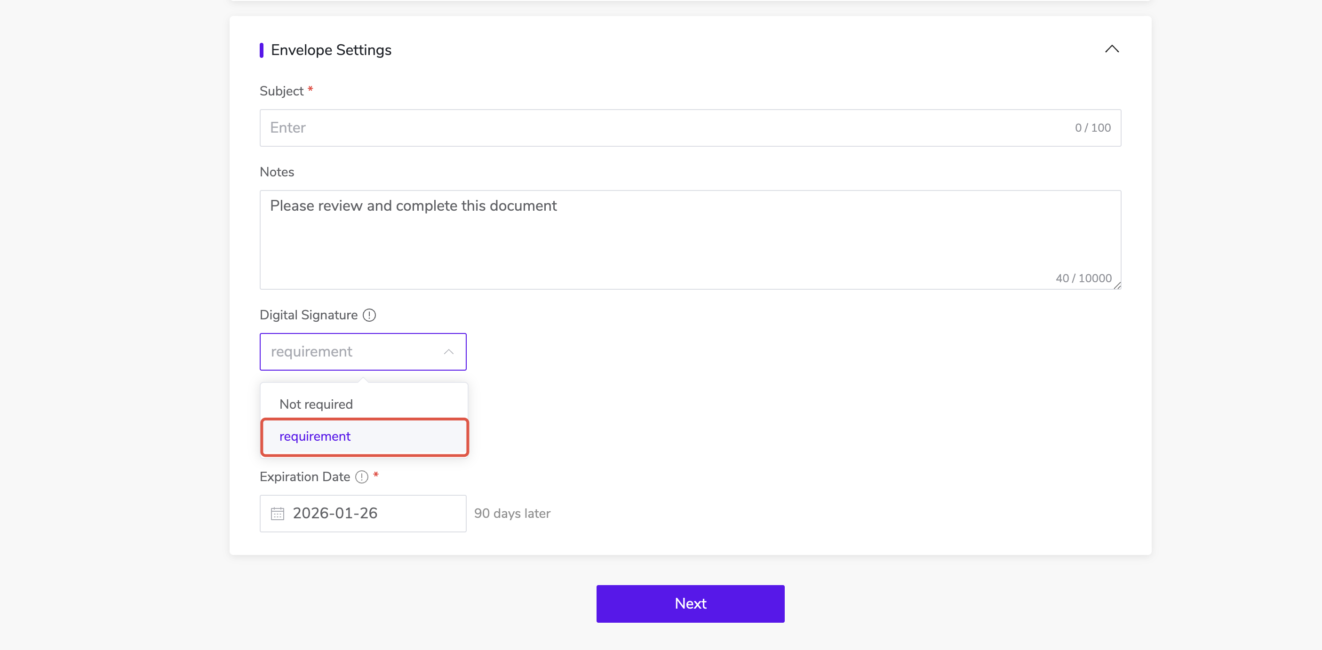Click the Expiration Date label text
Image resolution: width=1322 pixels, height=650 pixels.
[x=305, y=476]
